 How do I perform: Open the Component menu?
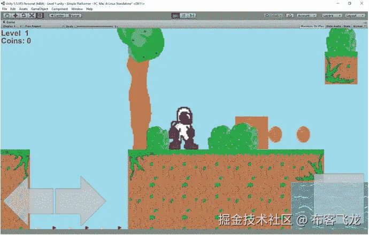[60, 9]
